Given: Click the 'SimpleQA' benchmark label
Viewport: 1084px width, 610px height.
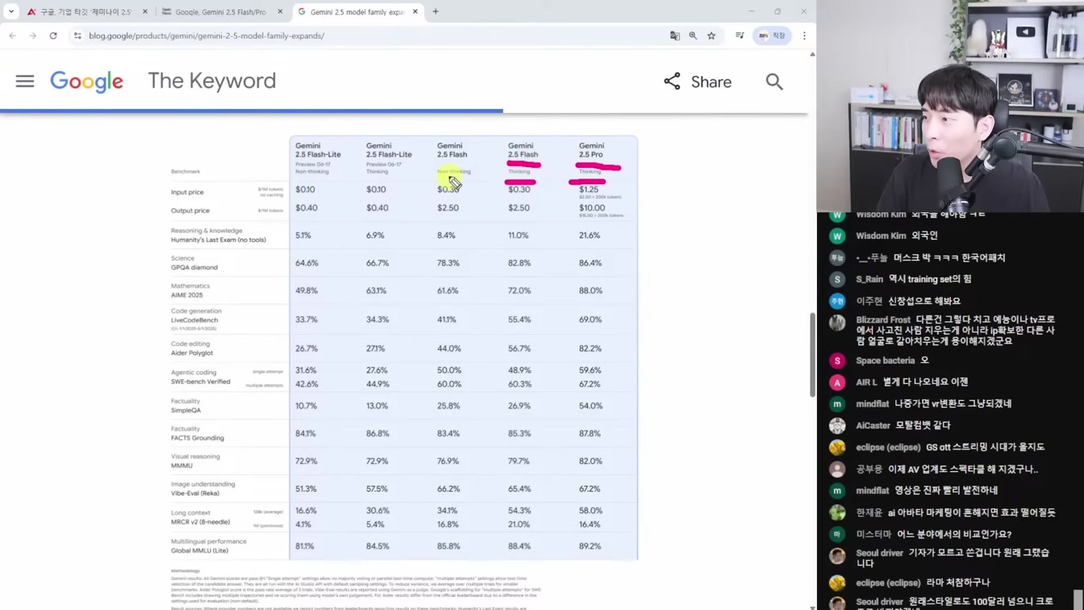Looking at the screenshot, I should click(186, 410).
